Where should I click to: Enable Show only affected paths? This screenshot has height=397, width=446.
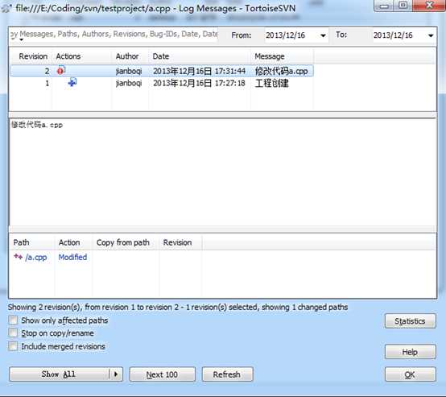pos(13,320)
